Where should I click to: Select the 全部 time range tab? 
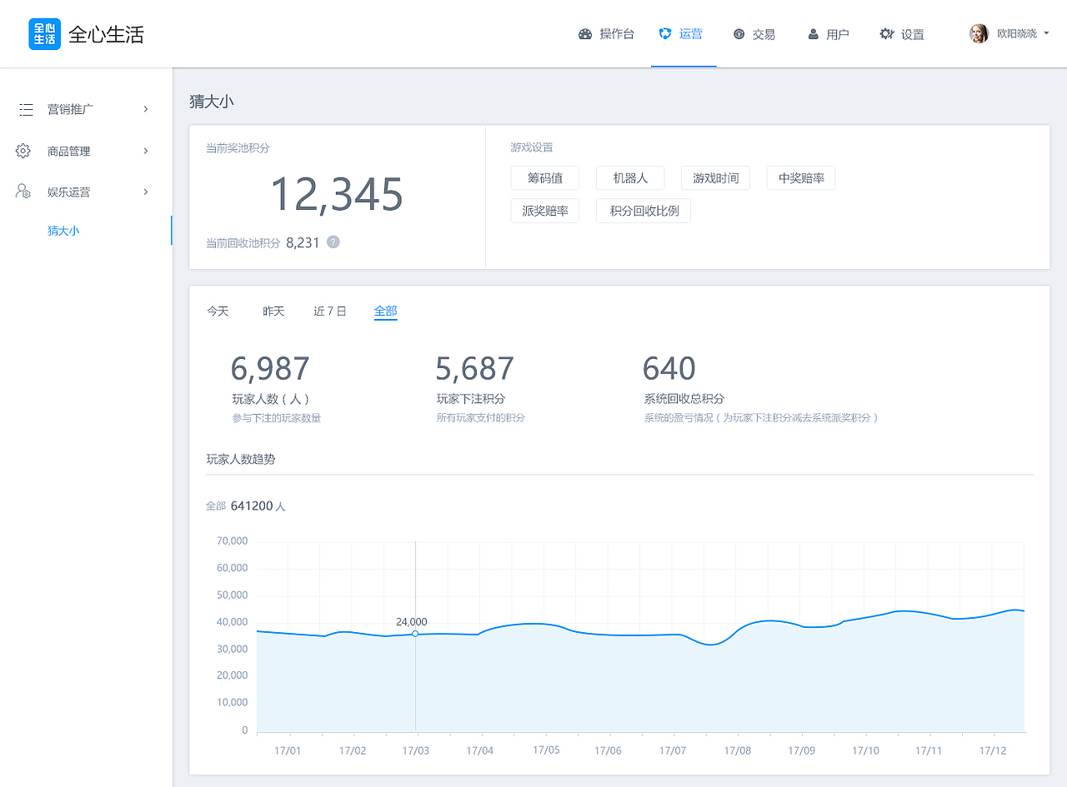(386, 311)
